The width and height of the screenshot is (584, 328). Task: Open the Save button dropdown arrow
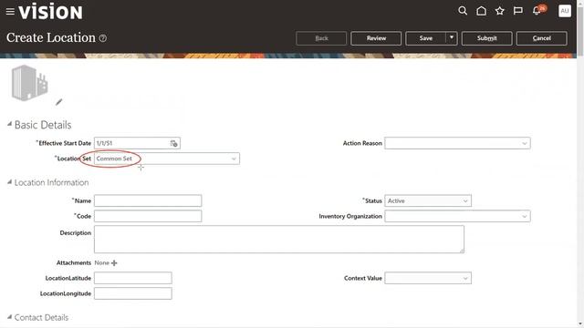452,38
